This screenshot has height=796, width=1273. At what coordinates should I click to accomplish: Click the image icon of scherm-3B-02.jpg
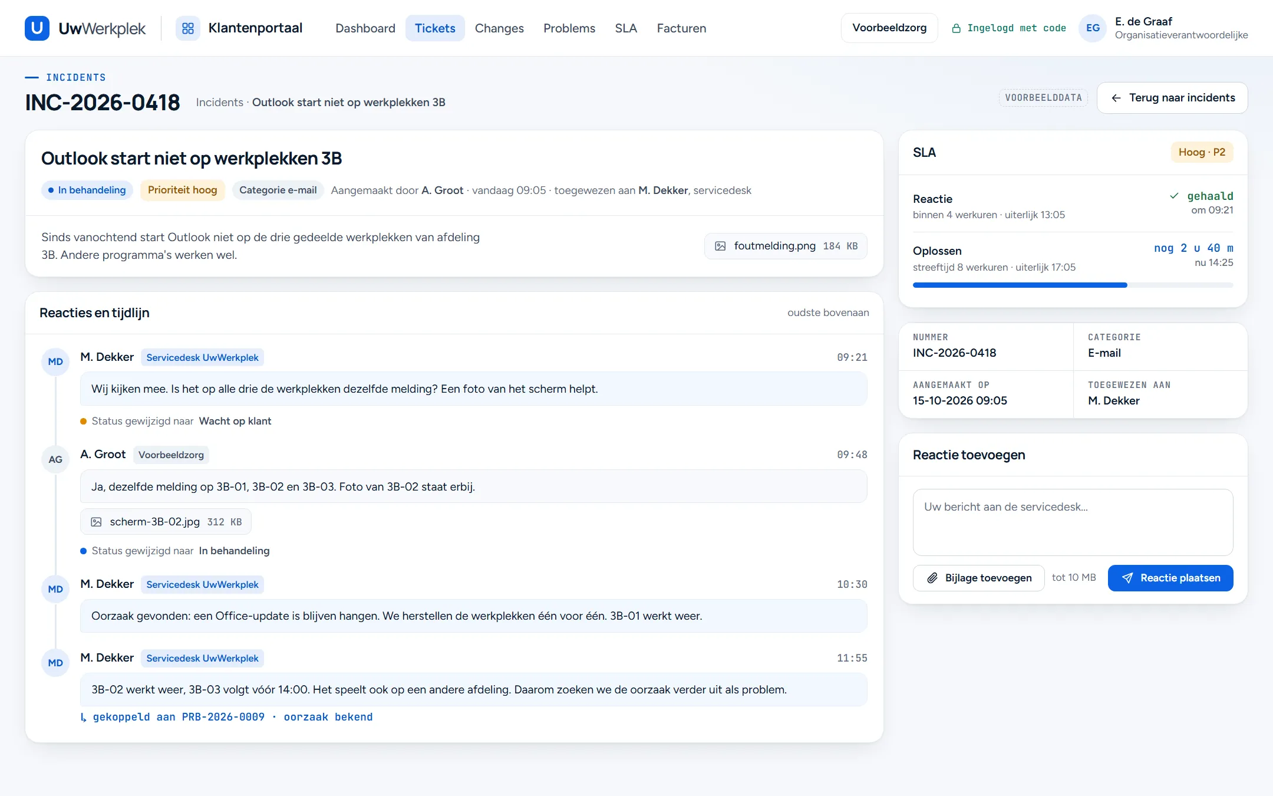[96, 522]
